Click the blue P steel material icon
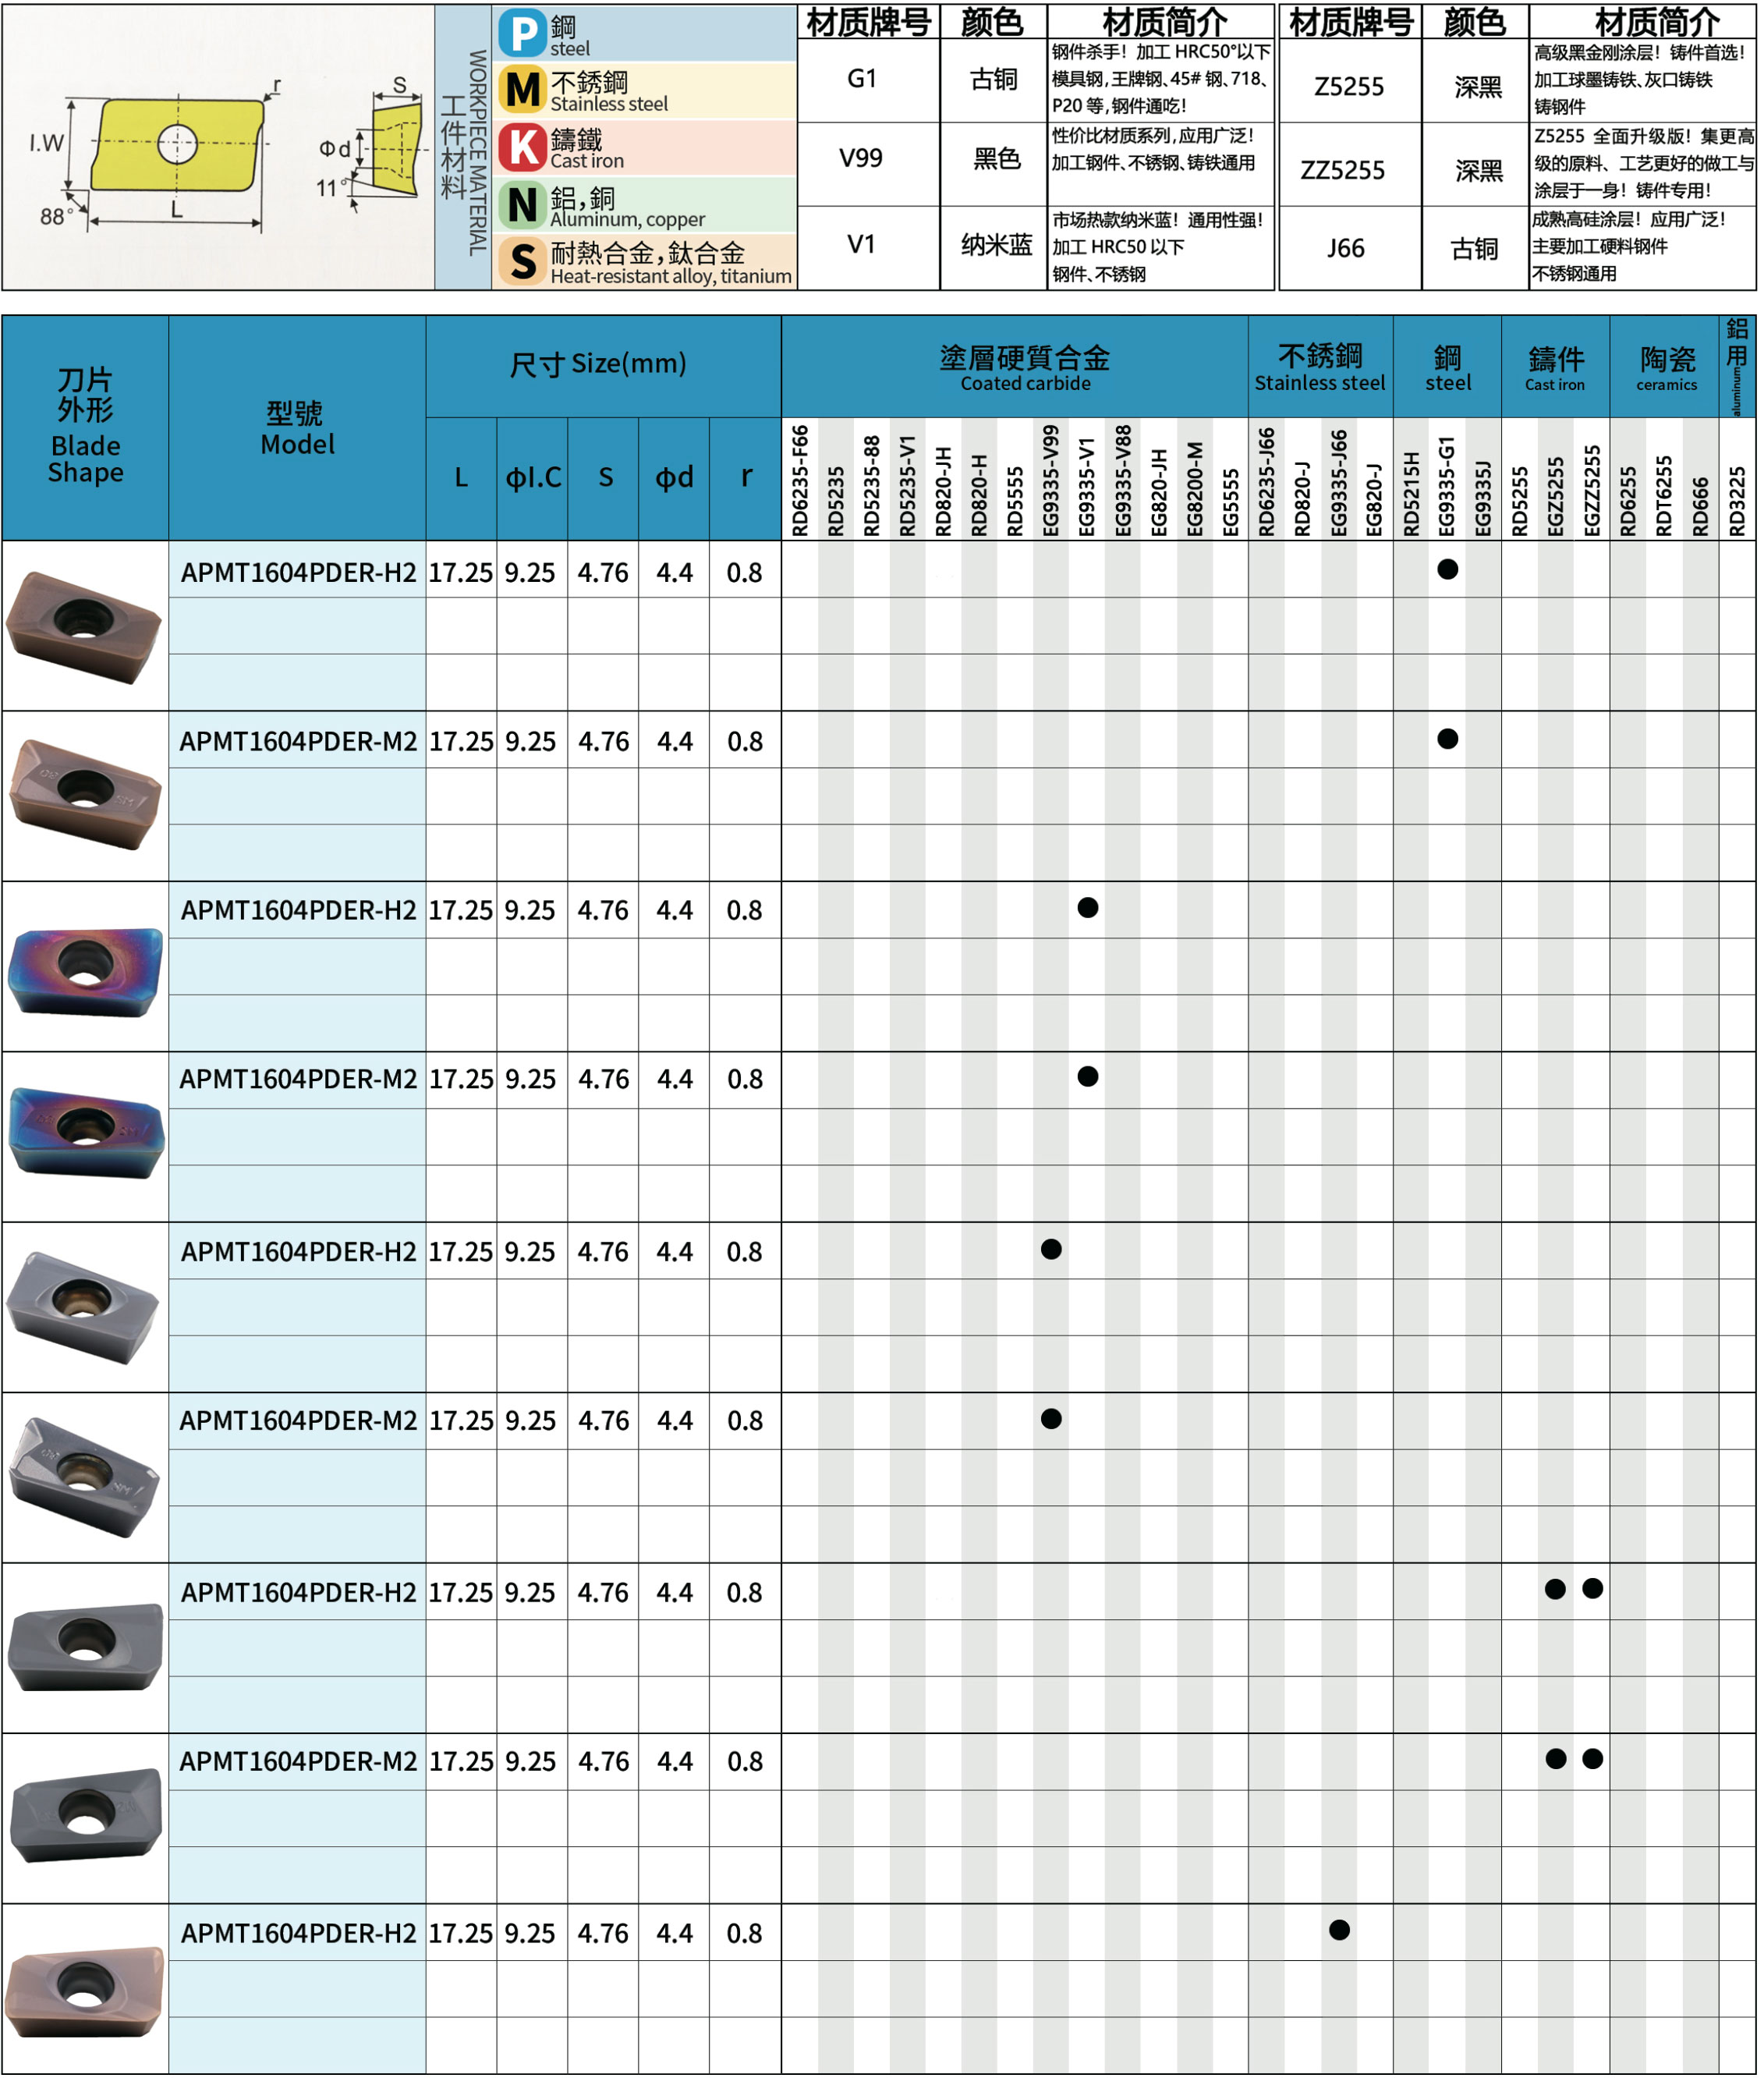1764x2078 pixels. (x=522, y=33)
